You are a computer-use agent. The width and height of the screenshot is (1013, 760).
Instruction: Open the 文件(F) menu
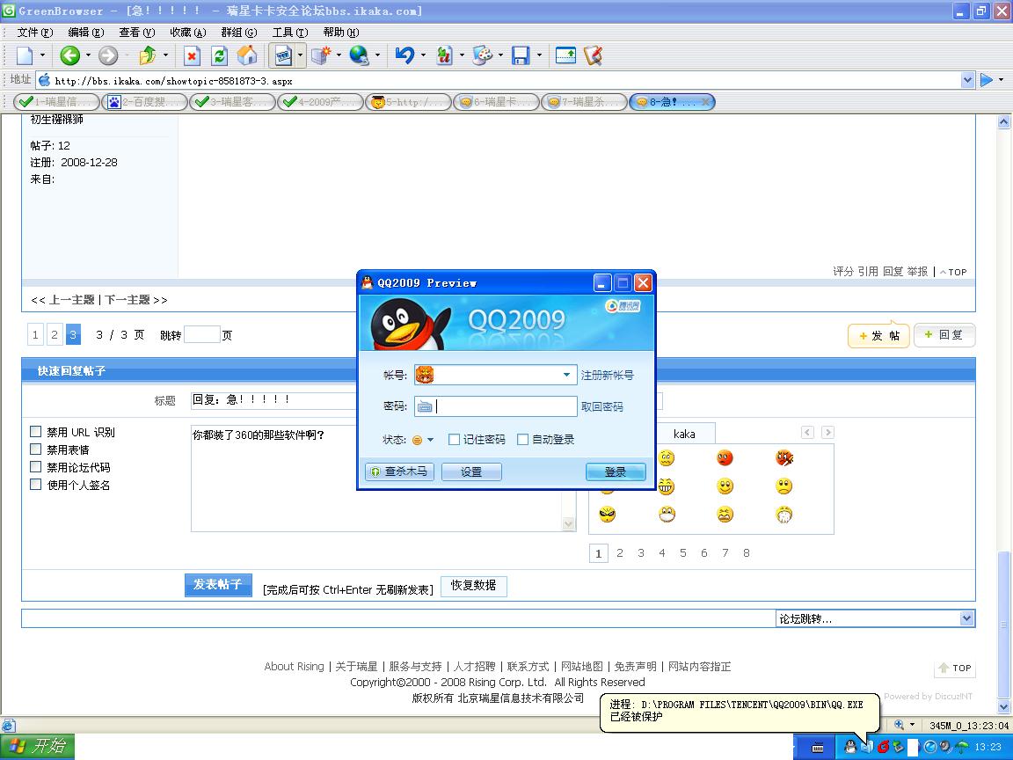35,33
